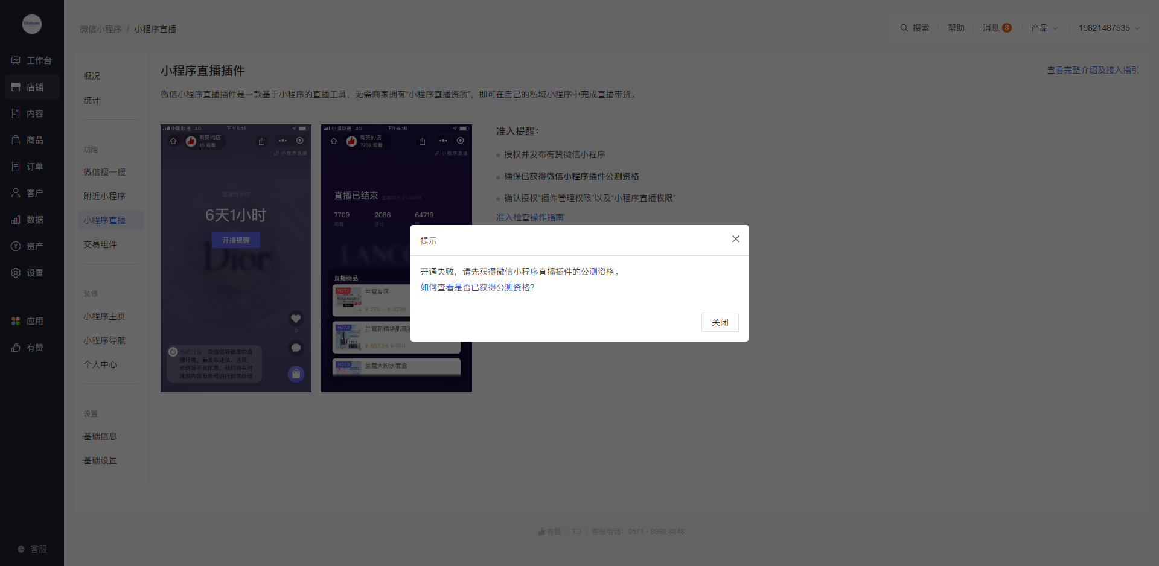Open 应用 in the left sidebar

coord(32,321)
